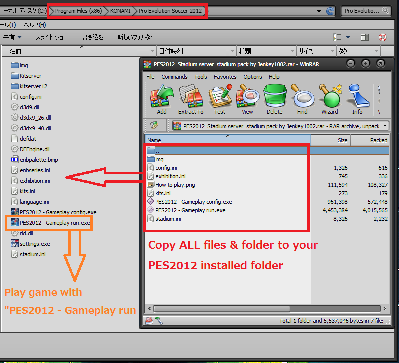
Task: Open the WinRAR Favorites menu
Action: click(x=225, y=77)
